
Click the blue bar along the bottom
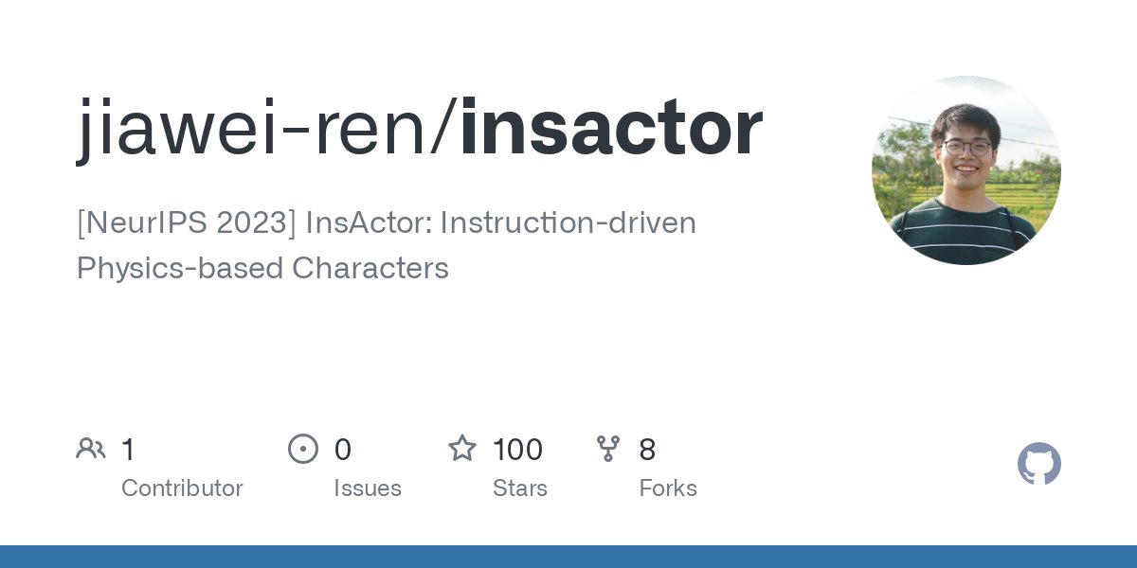(568, 557)
